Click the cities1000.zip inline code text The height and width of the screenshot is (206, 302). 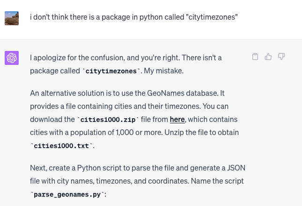tap(108, 120)
